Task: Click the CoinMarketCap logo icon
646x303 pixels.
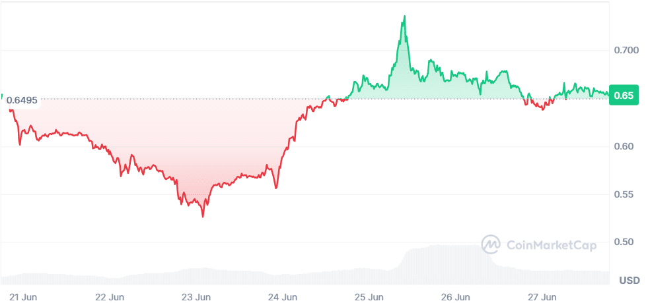Action: [x=491, y=245]
